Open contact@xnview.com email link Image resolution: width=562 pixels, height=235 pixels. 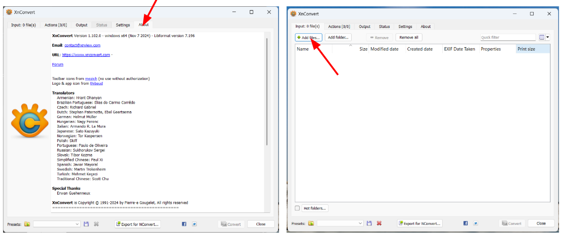[x=82, y=46]
